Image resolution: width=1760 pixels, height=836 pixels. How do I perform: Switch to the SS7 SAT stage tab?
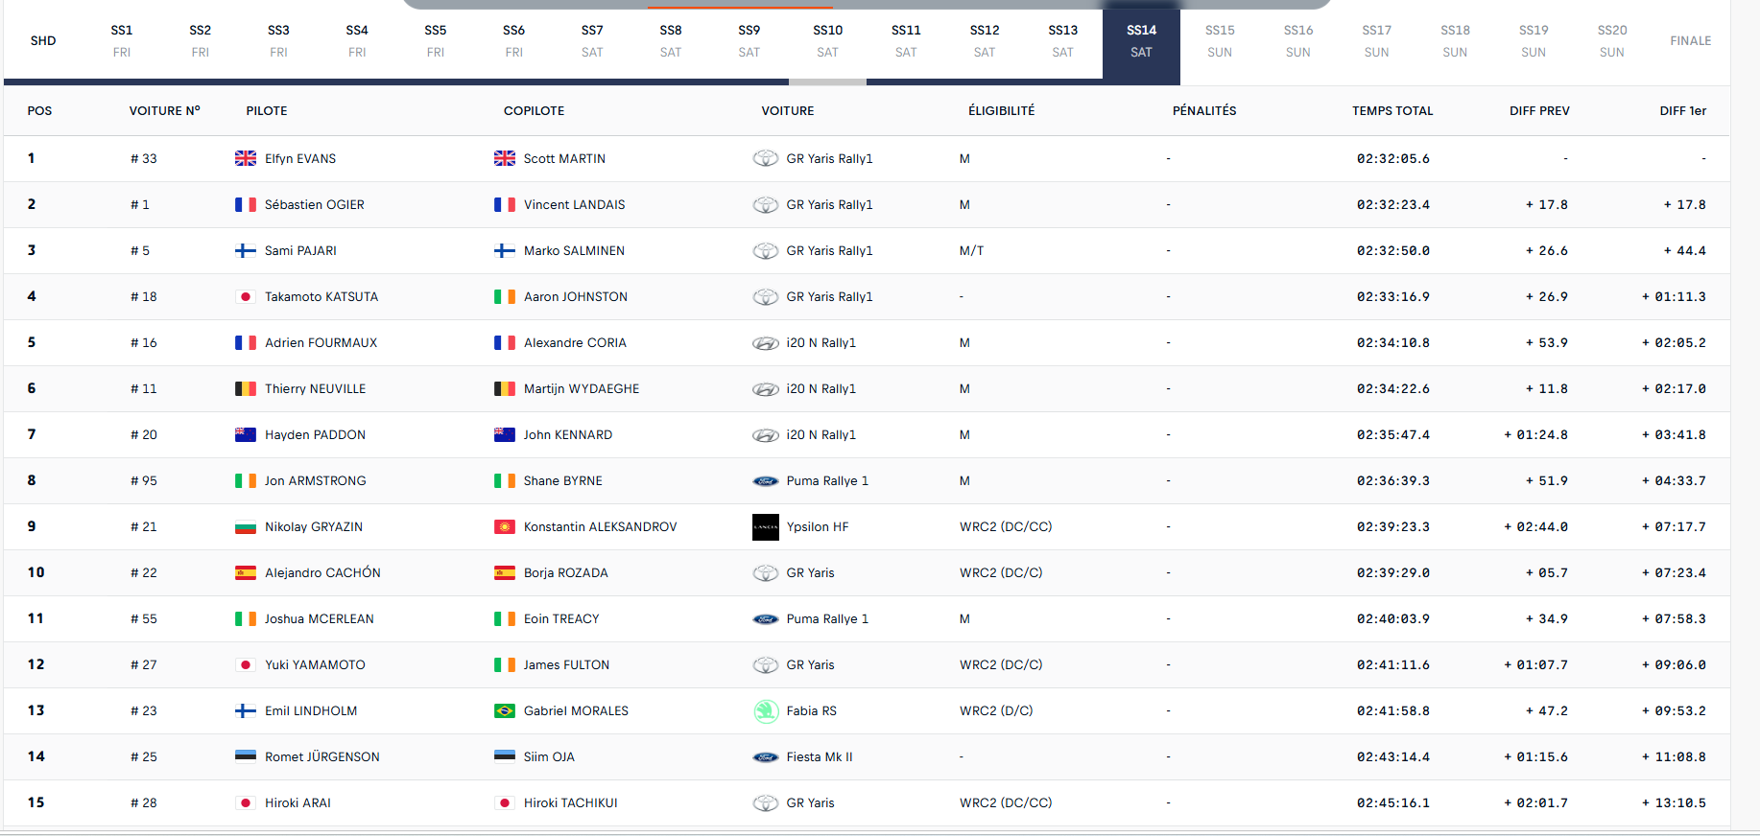point(592,40)
